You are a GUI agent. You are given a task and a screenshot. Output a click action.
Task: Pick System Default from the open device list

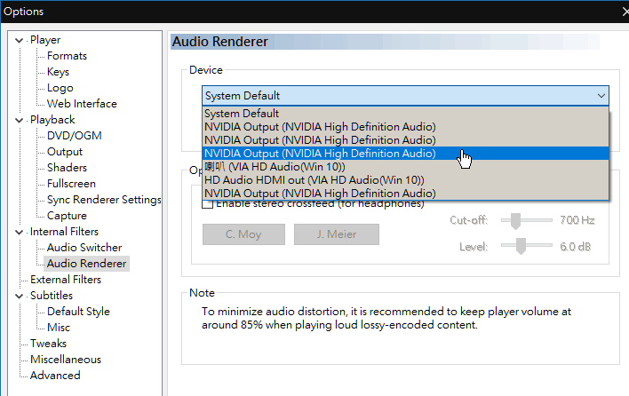405,114
